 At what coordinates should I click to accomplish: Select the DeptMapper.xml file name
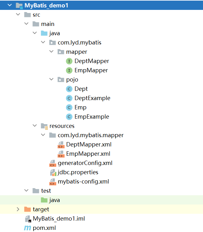(x=89, y=145)
